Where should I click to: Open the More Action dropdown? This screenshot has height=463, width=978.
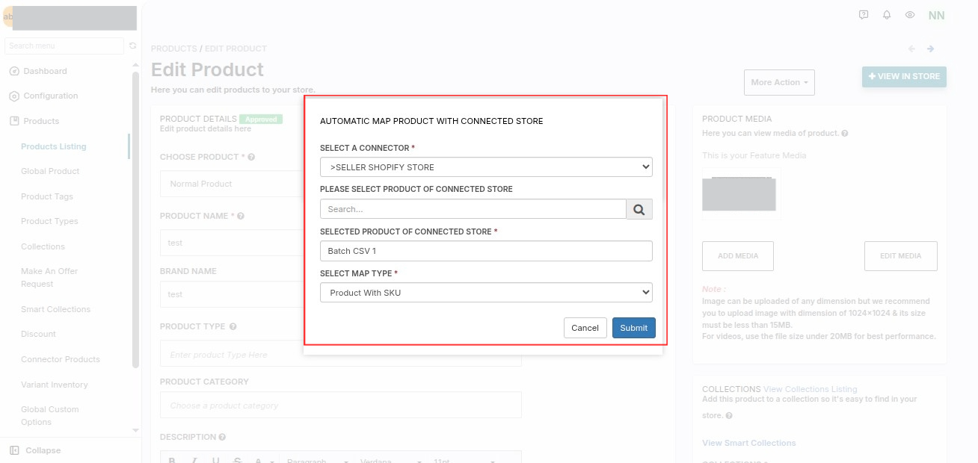[x=779, y=82]
